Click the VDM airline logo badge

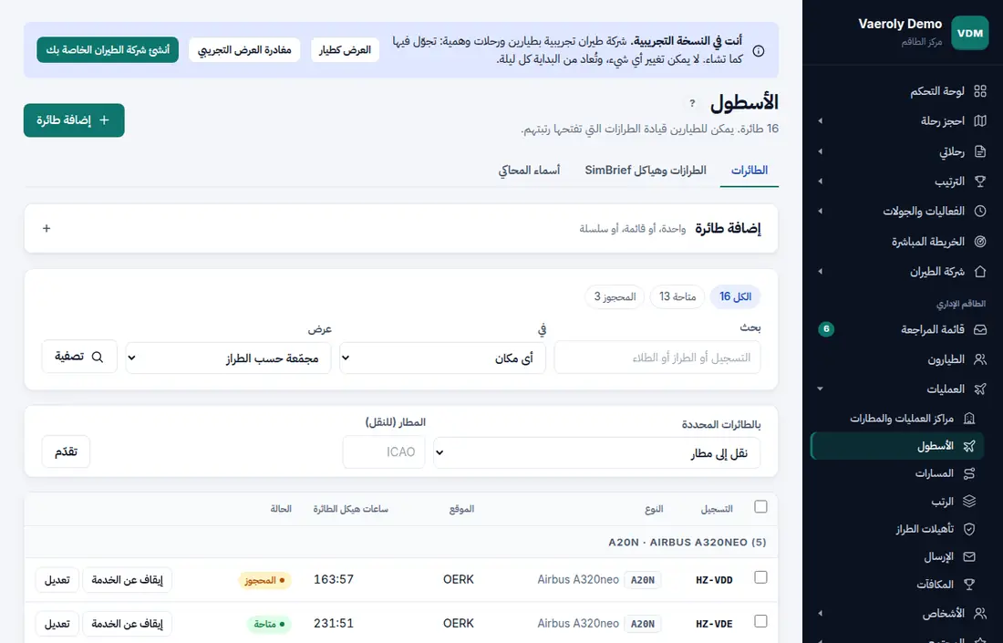(970, 33)
